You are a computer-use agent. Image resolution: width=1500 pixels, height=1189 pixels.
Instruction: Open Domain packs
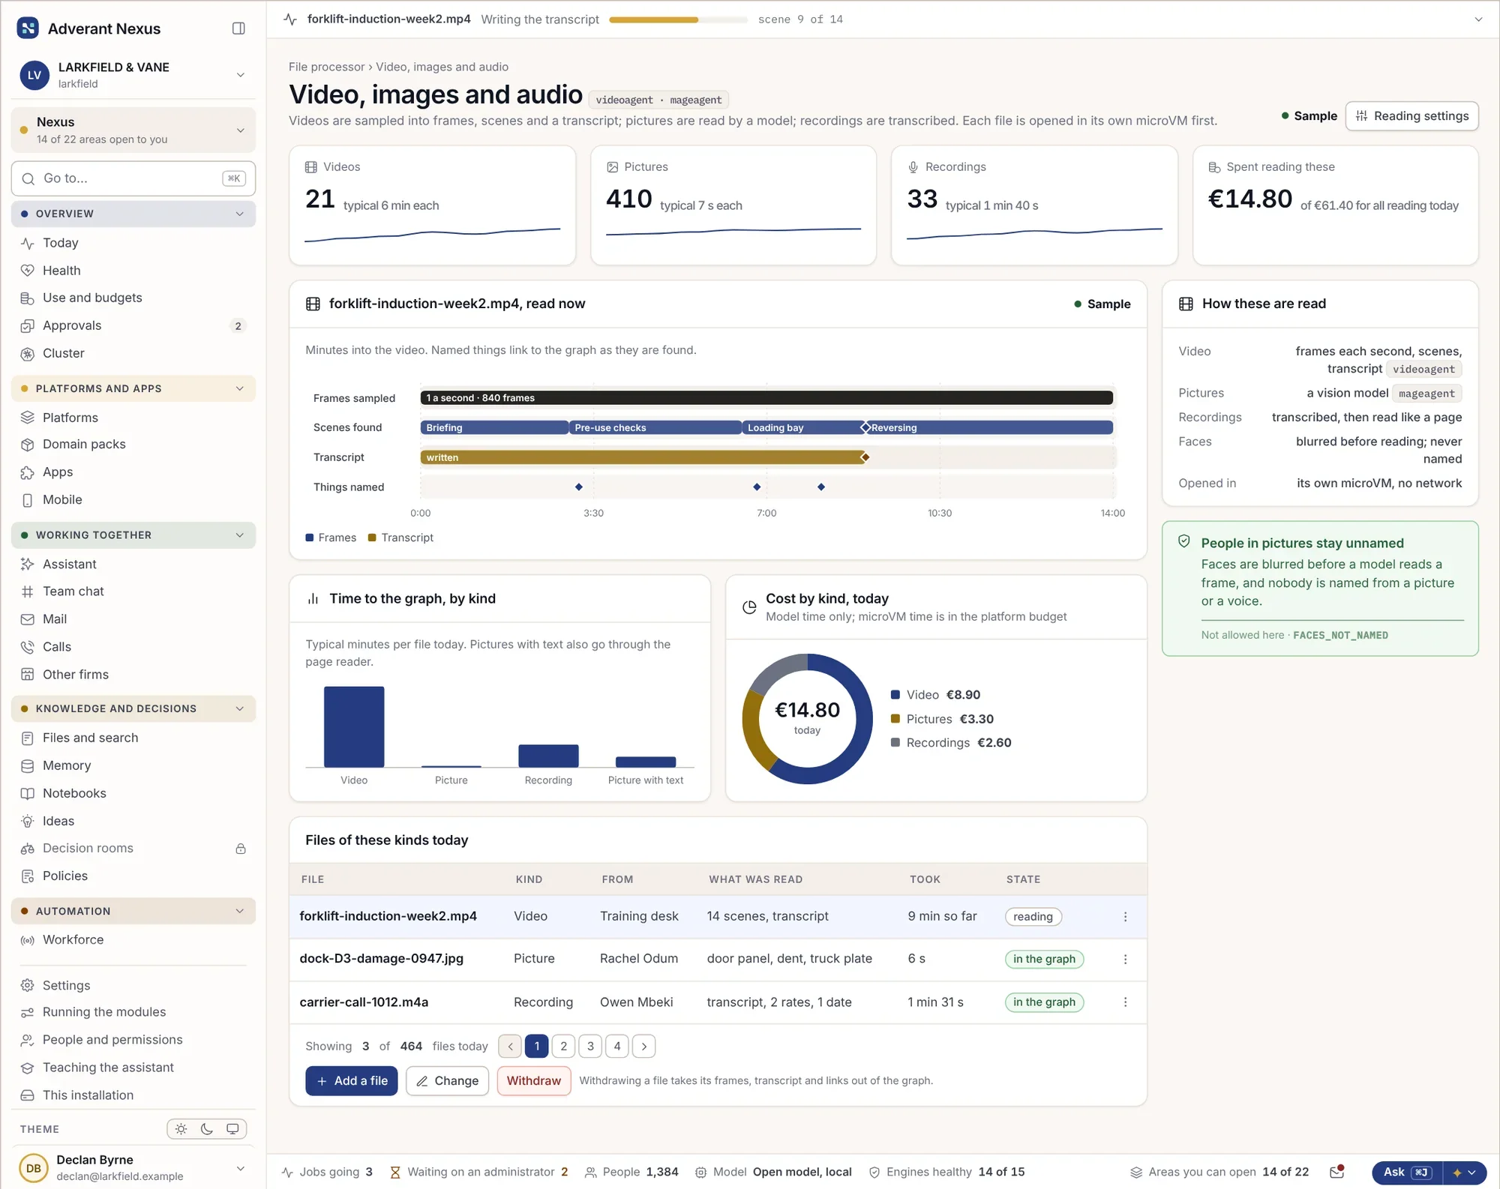[84, 444]
